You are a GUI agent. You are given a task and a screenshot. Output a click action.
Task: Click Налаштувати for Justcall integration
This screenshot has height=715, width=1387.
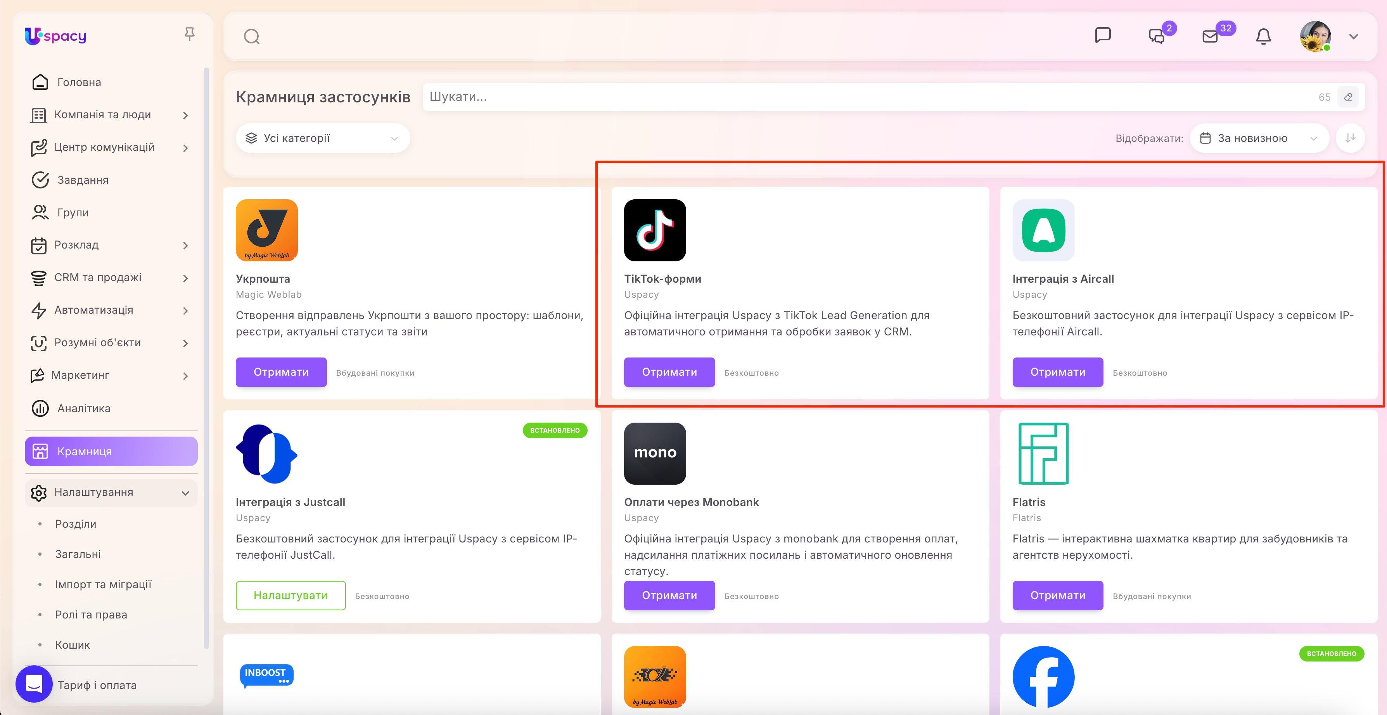pos(291,596)
